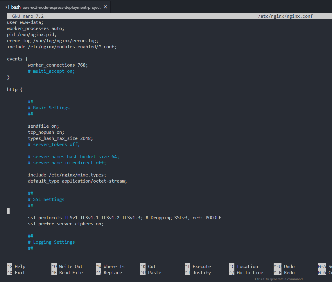The image size is (332, 282).
Task: Close the bash terminal tab
Action: pyautogui.click(x=105, y=7)
